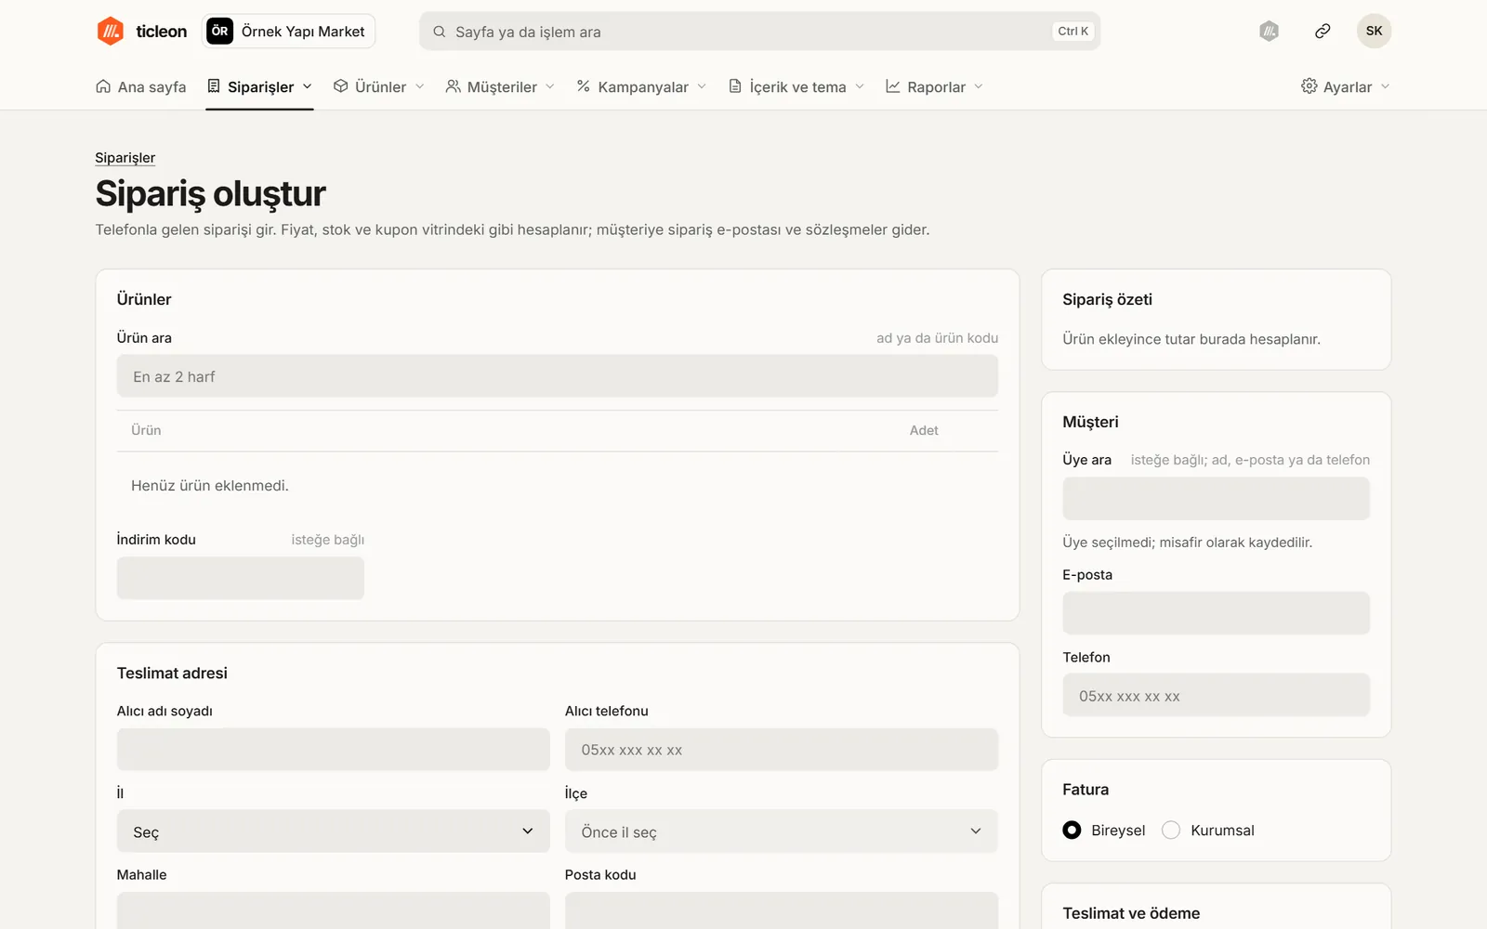Follow the Siparişler breadcrumb link

(x=125, y=158)
